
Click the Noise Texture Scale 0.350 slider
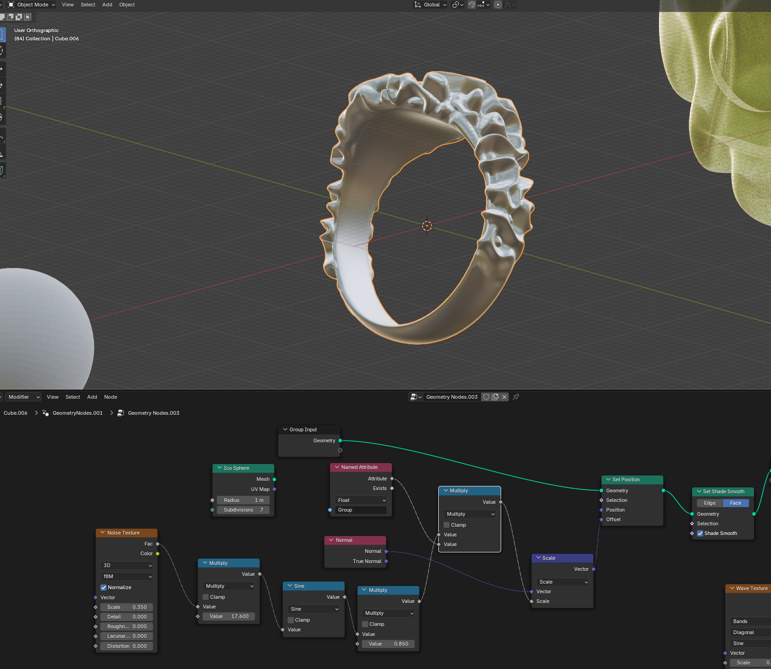(127, 607)
